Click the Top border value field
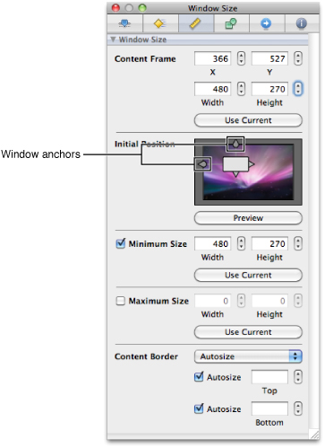 (x=269, y=377)
